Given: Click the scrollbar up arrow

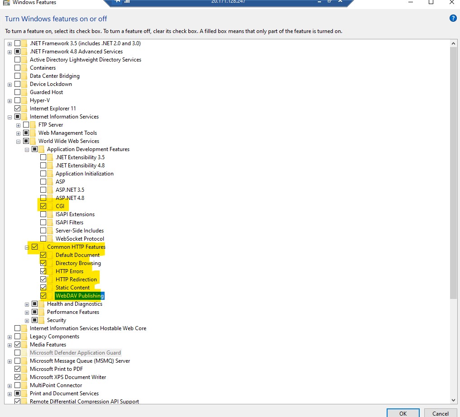Looking at the screenshot, I should click(x=453, y=43).
